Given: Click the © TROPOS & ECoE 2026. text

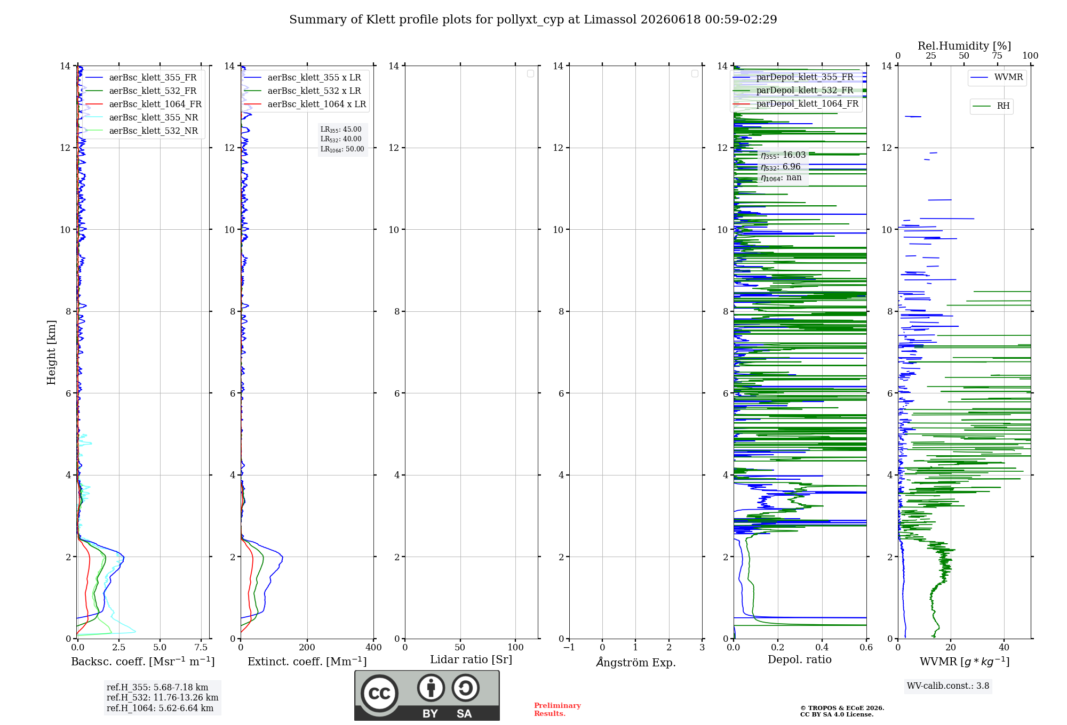Looking at the screenshot, I should point(842,708).
